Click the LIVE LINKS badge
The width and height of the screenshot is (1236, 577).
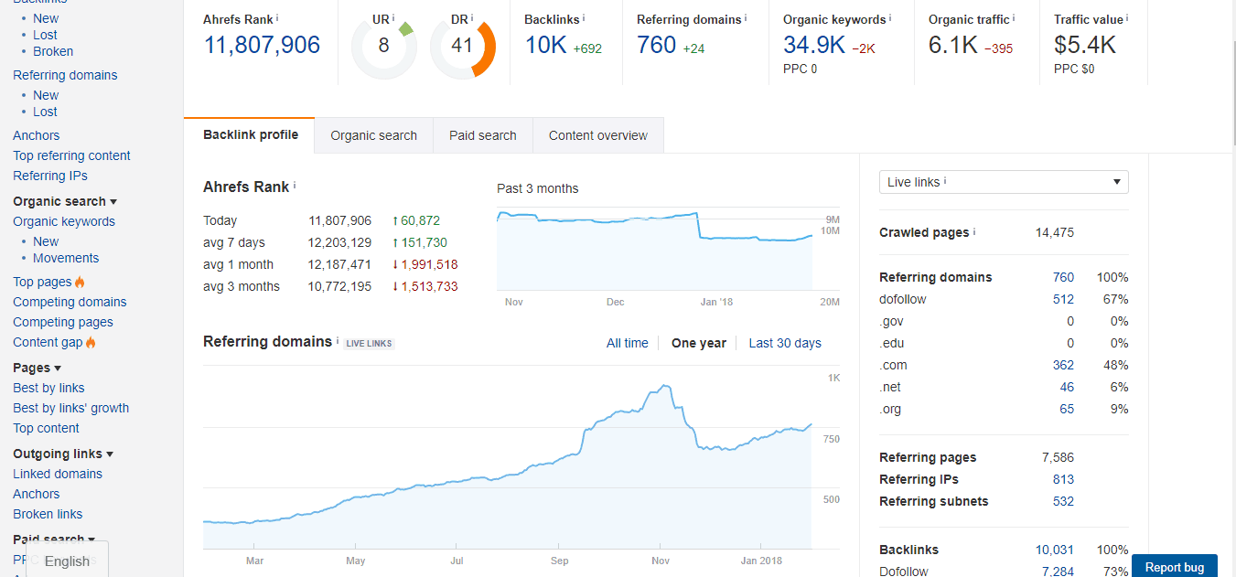pyautogui.click(x=370, y=344)
